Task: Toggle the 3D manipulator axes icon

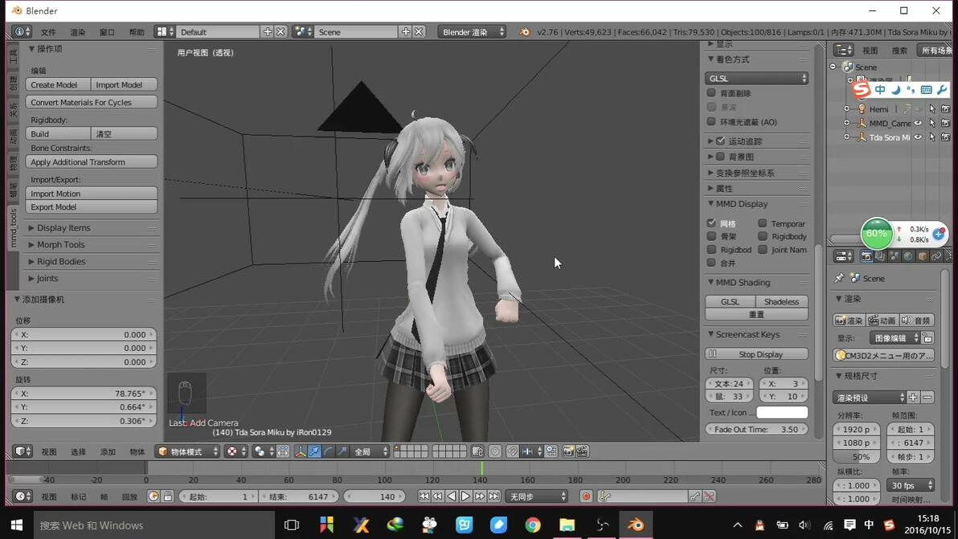Action: (300, 451)
